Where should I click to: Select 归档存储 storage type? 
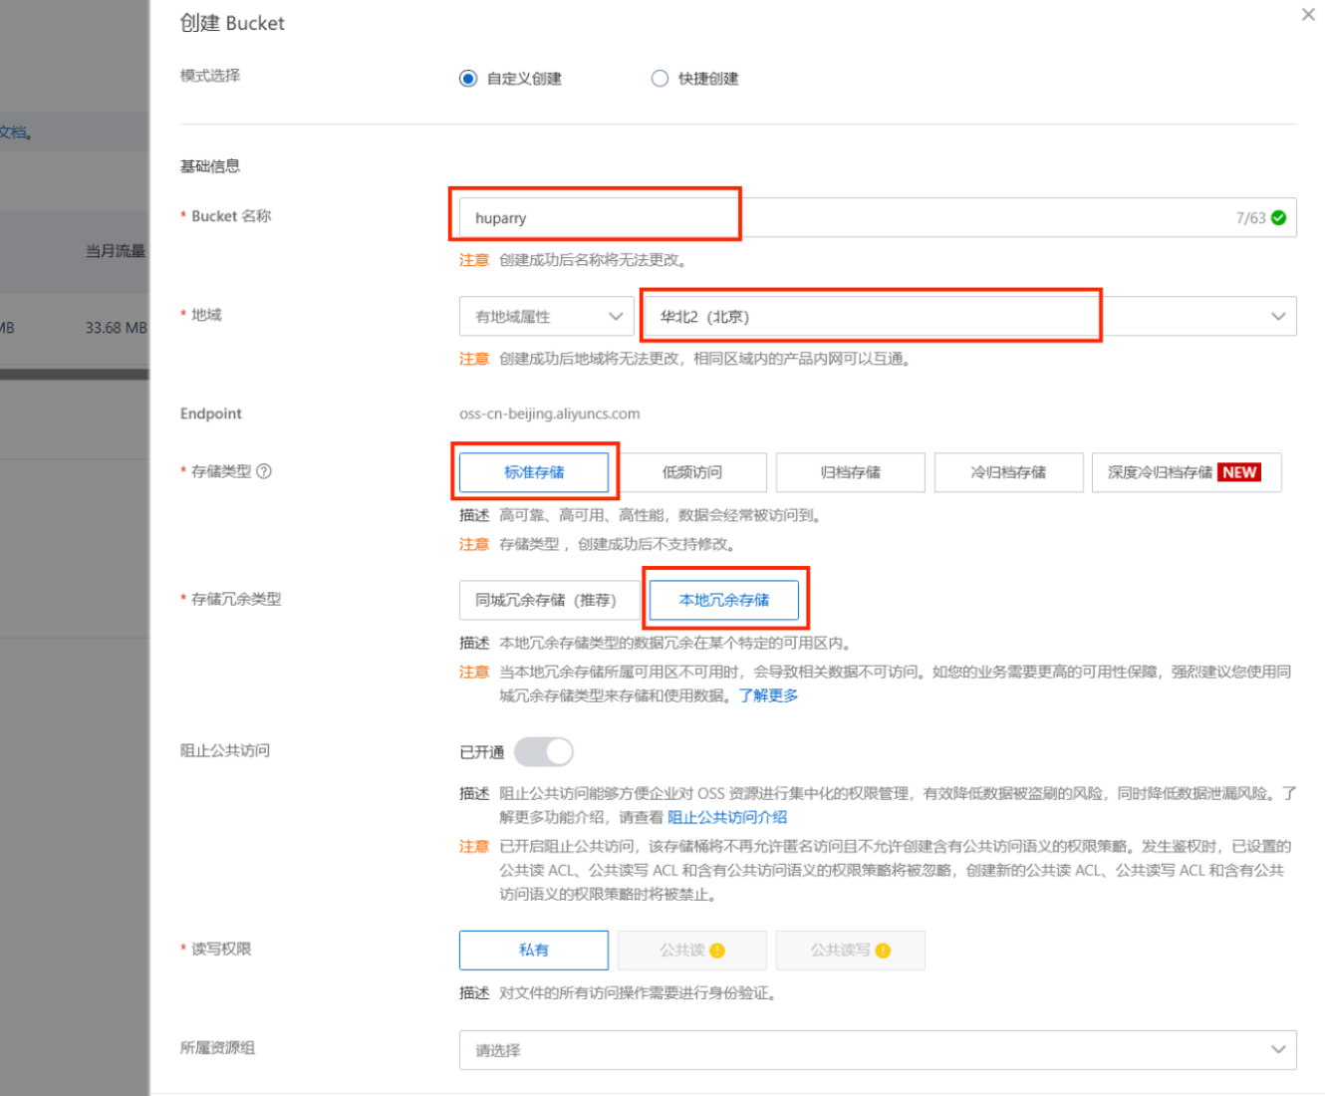tap(850, 472)
